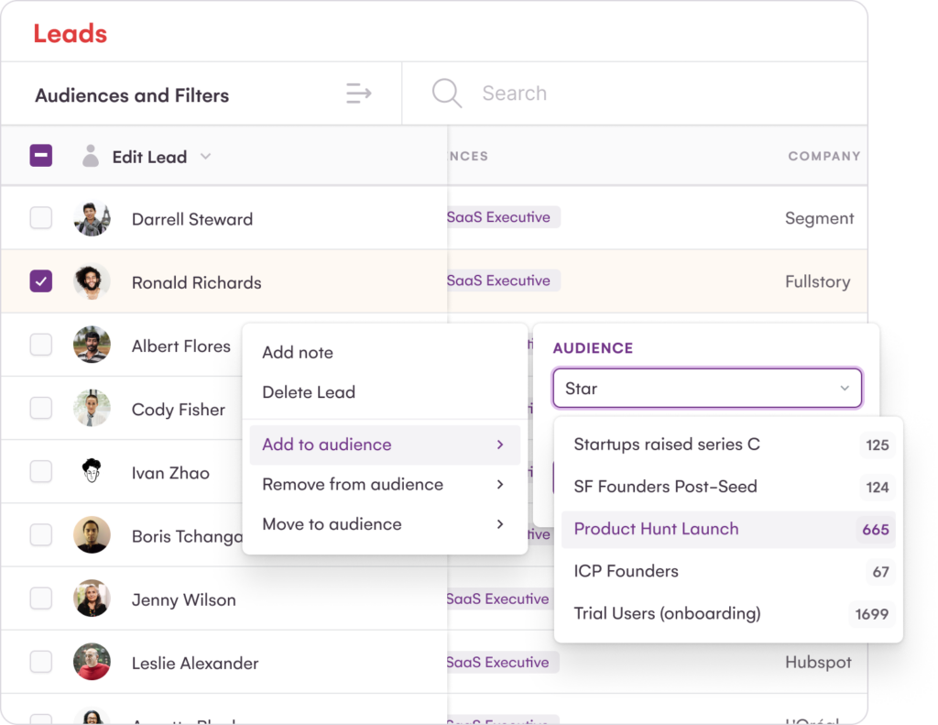Uncheck the Ronald Richards checkbox
This screenshot has width=938, height=725.
pyautogui.click(x=41, y=281)
